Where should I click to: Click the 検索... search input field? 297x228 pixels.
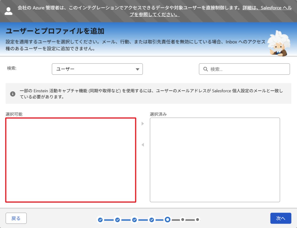tap(244, 69)
